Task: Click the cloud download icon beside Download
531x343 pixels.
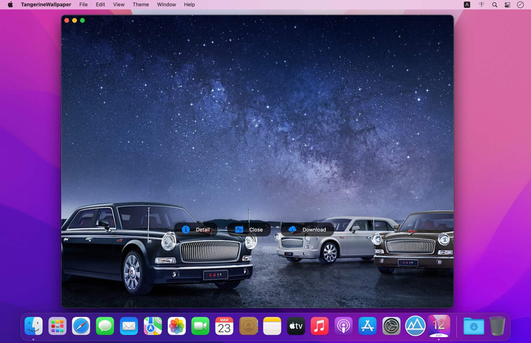Action: [x=292, y=230]
